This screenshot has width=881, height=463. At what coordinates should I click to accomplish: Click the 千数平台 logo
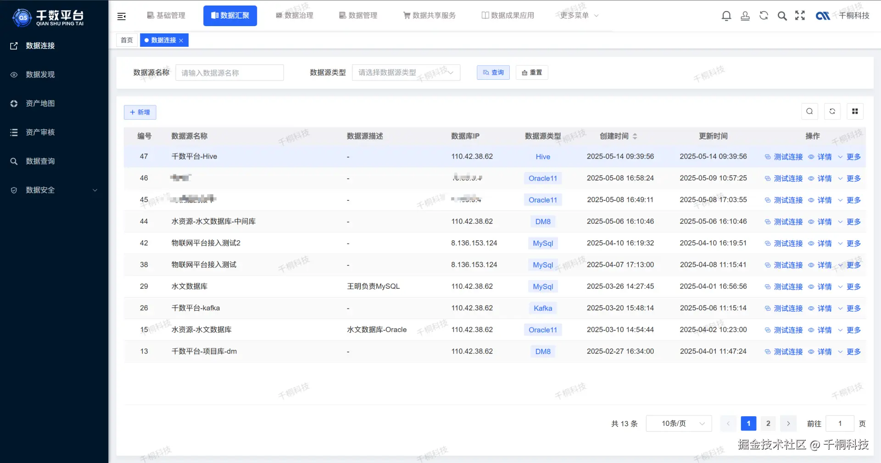(48, 17)
